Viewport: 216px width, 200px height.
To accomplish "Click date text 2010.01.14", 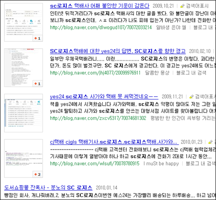I will tap(107, 187).
